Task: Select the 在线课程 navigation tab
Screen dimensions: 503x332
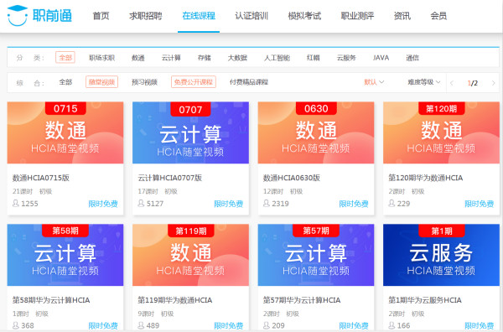Action: click(x=199, y=16)
